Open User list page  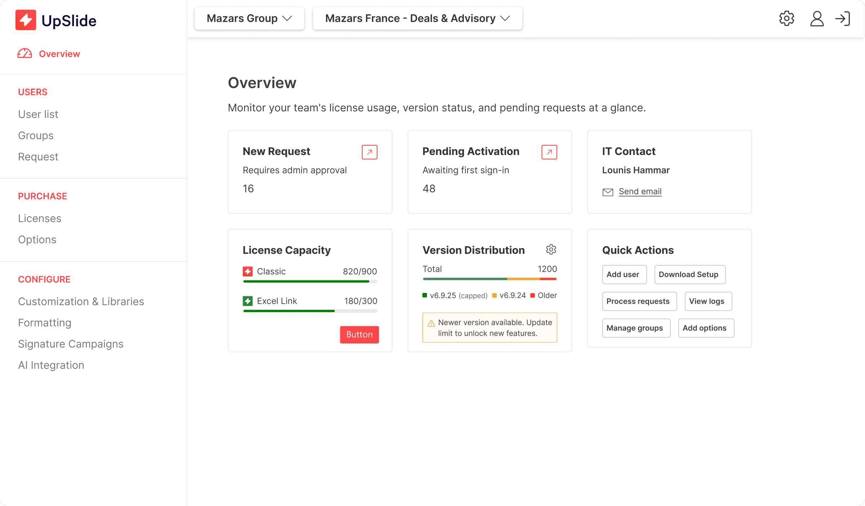(38, 114)
